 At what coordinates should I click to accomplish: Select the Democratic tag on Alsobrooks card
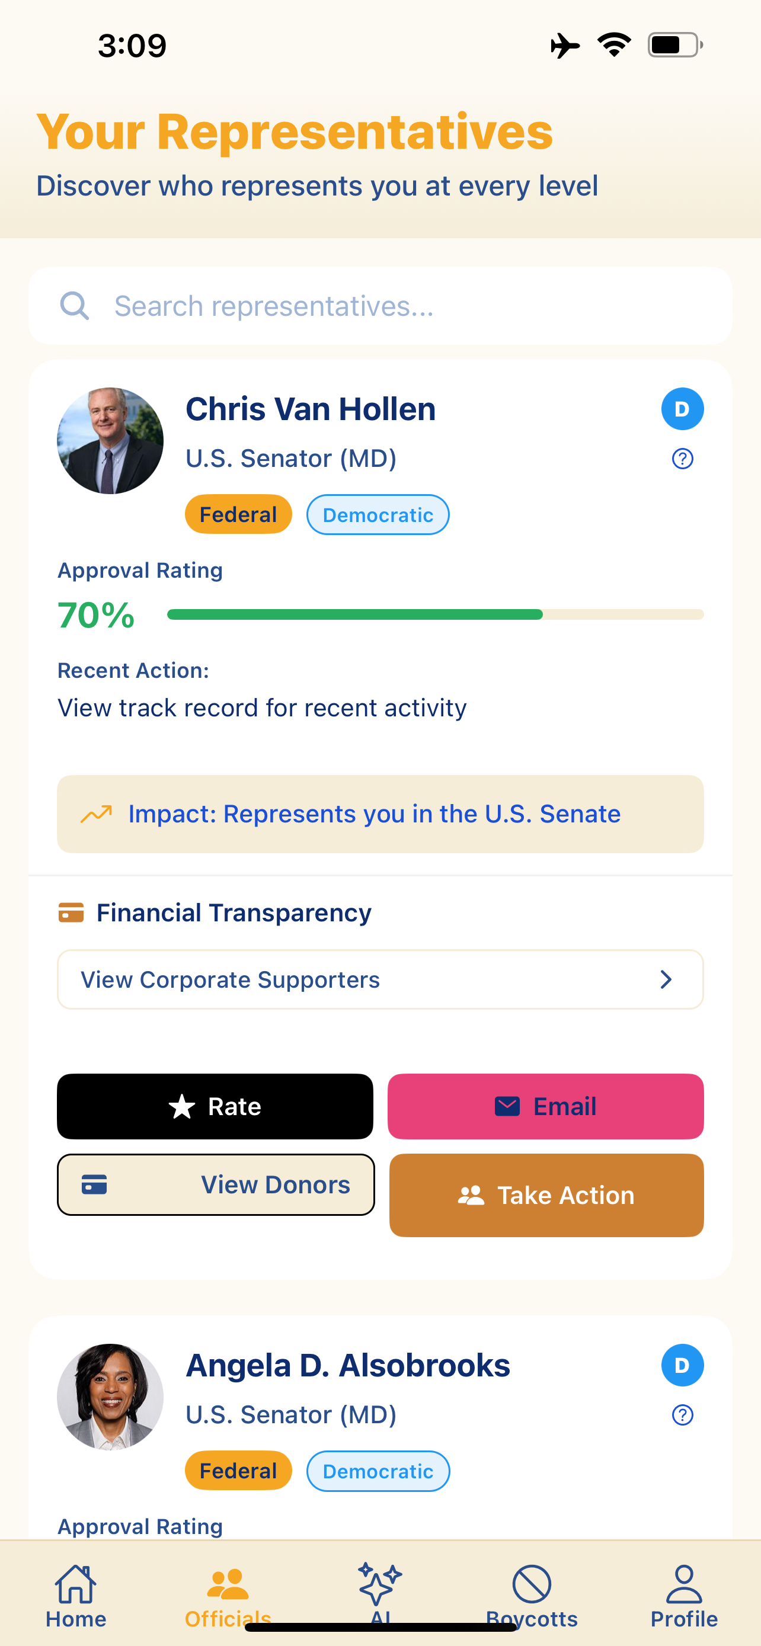pyautogui.click(x=378, y=1471)
